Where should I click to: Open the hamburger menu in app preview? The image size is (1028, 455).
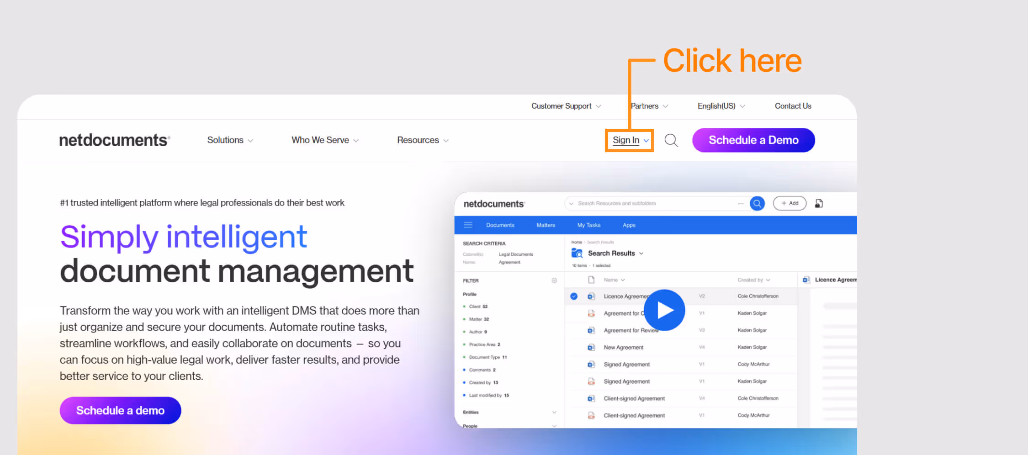pos(468,225)
